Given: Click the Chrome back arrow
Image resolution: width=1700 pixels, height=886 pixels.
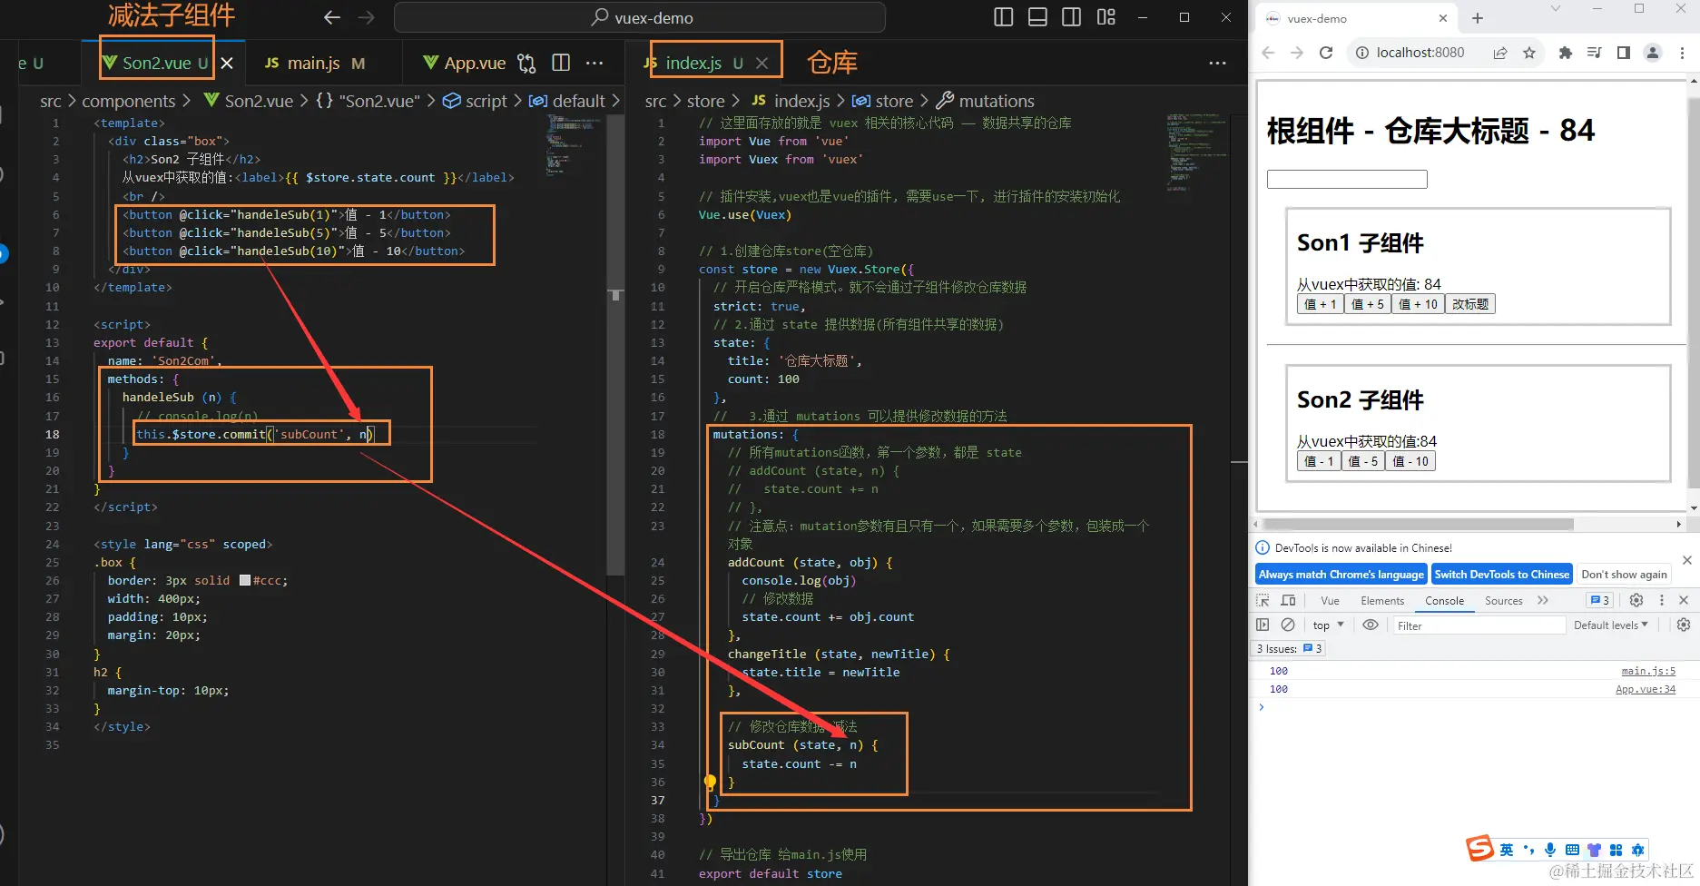Looking at the screenshot, I should tap(1268, 53).
